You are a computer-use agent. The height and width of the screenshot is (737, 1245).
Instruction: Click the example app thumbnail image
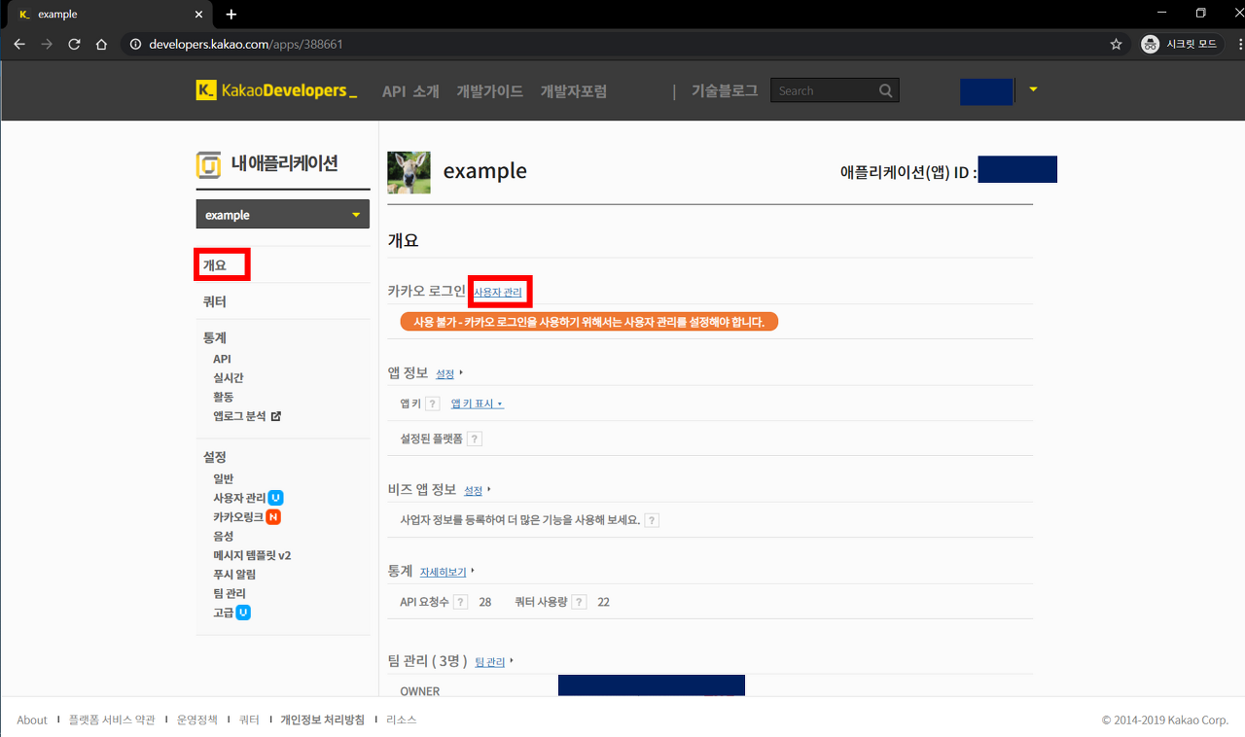pos(409,172)
